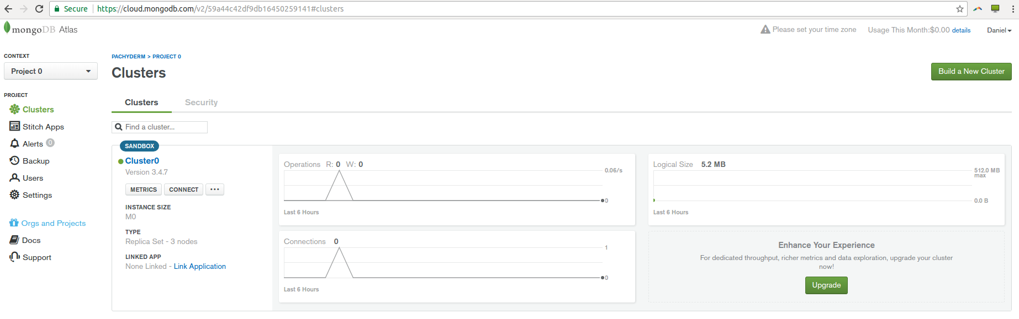This screenshot has width=1019, height=319.
Task: Click the Backup clock icon
Action: point(14,160)
